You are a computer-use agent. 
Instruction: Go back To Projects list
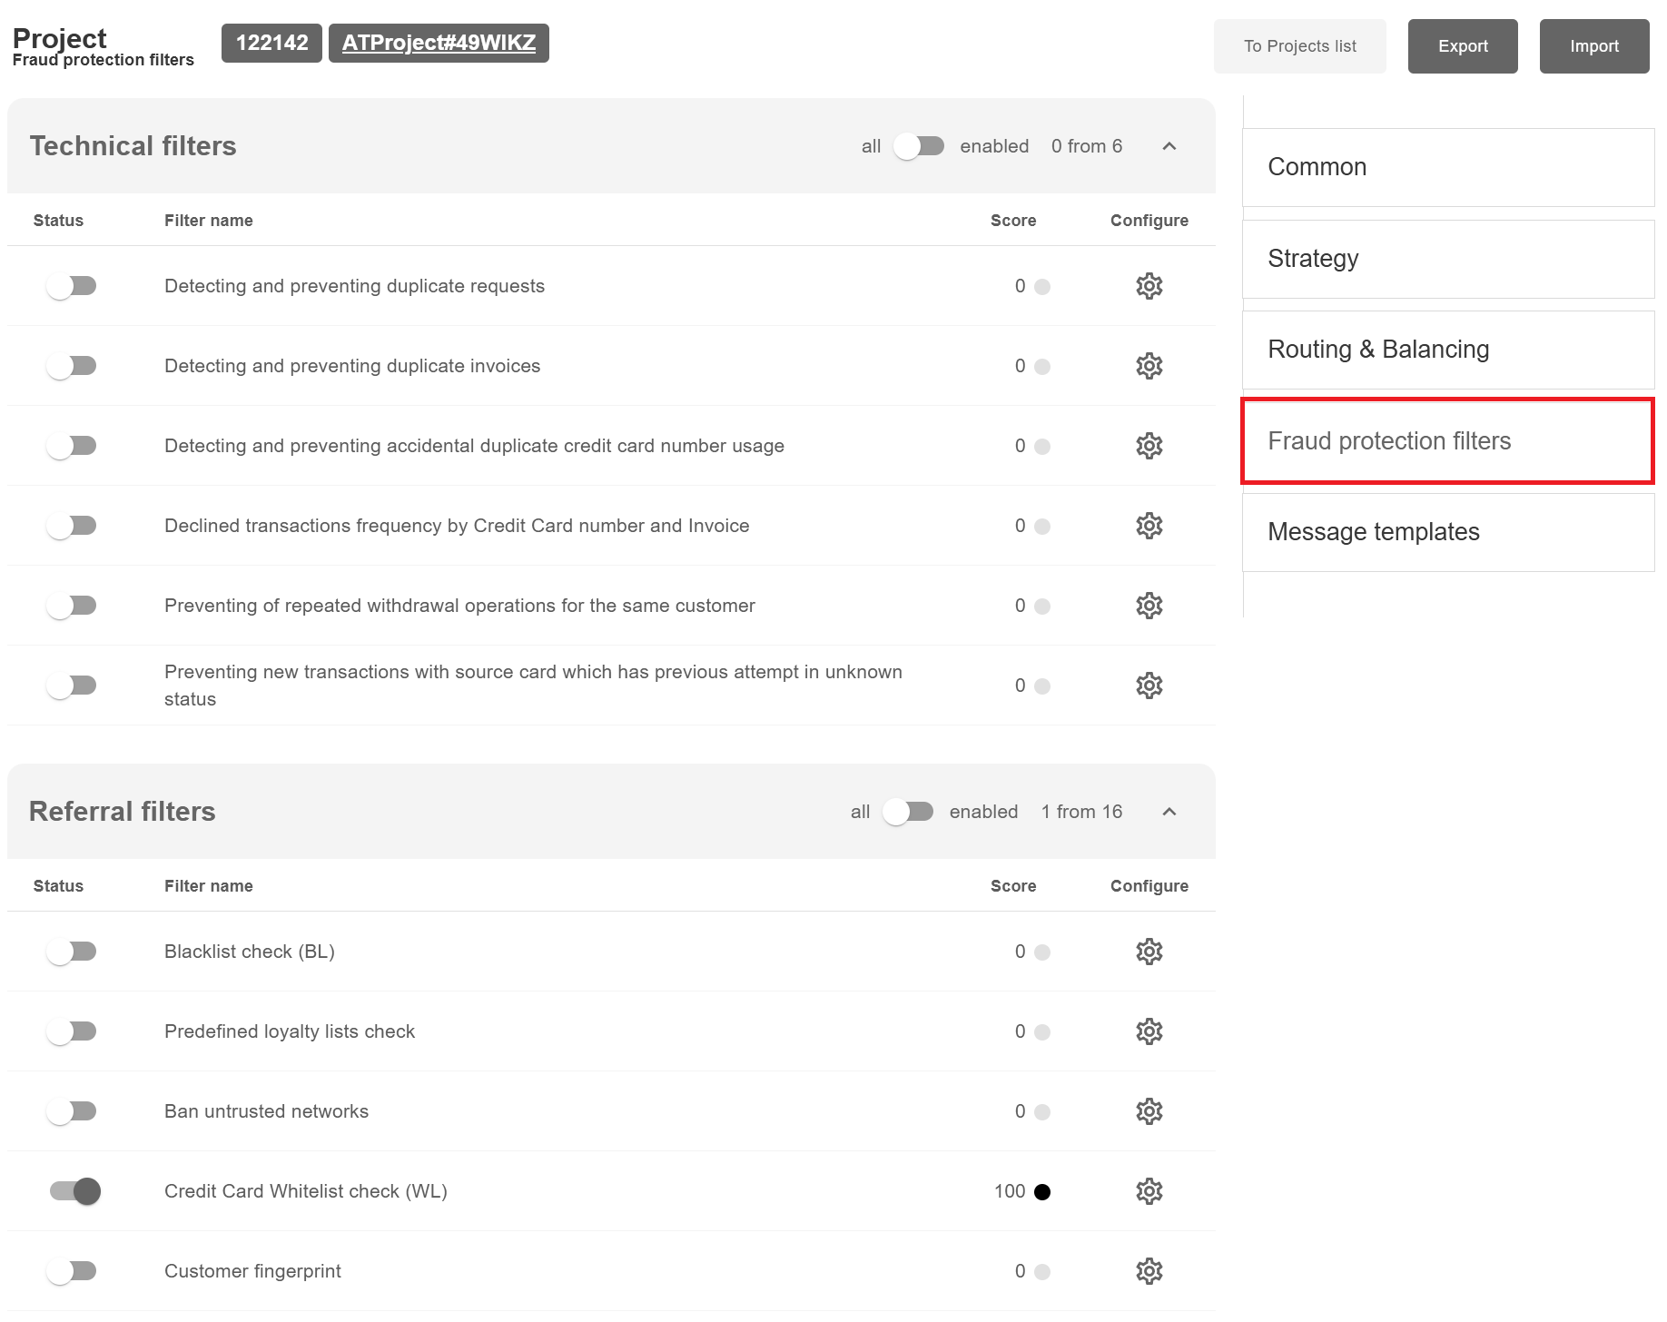[x=1299, y=46]
